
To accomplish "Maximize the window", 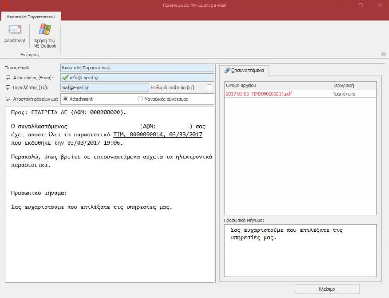I will (361, 5).
